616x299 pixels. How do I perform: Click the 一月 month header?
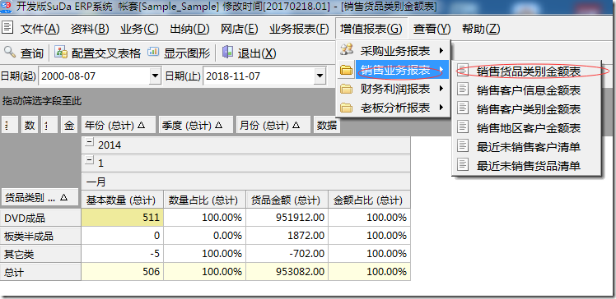pyautogui.click(x=245, y=182)
